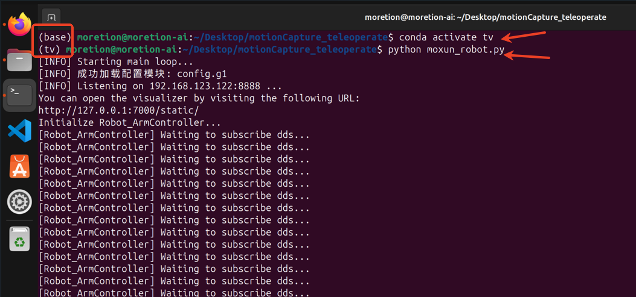The image size is (636, 297).
Task: Click the first 'Waiting to subscribe dds...' line
Action: (x=174, y=134)
